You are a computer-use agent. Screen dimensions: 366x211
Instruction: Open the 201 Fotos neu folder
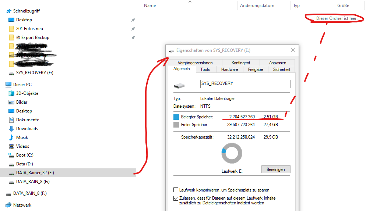tap(29, 29)
